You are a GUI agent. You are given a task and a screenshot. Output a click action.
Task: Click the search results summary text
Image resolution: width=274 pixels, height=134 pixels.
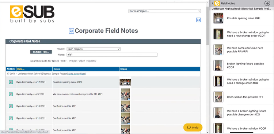click(64, 61)
